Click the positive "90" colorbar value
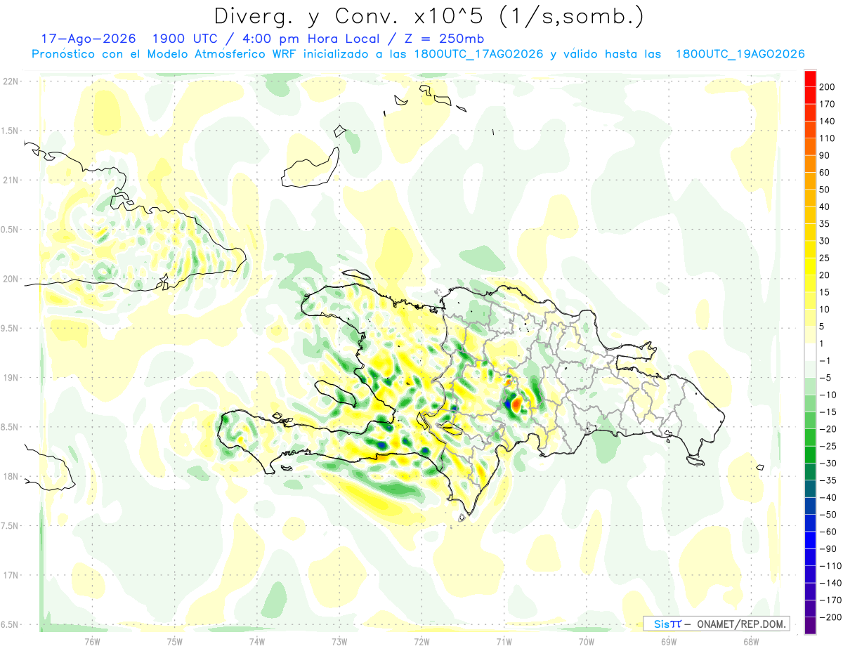843x651 pixels. point(825,155)
